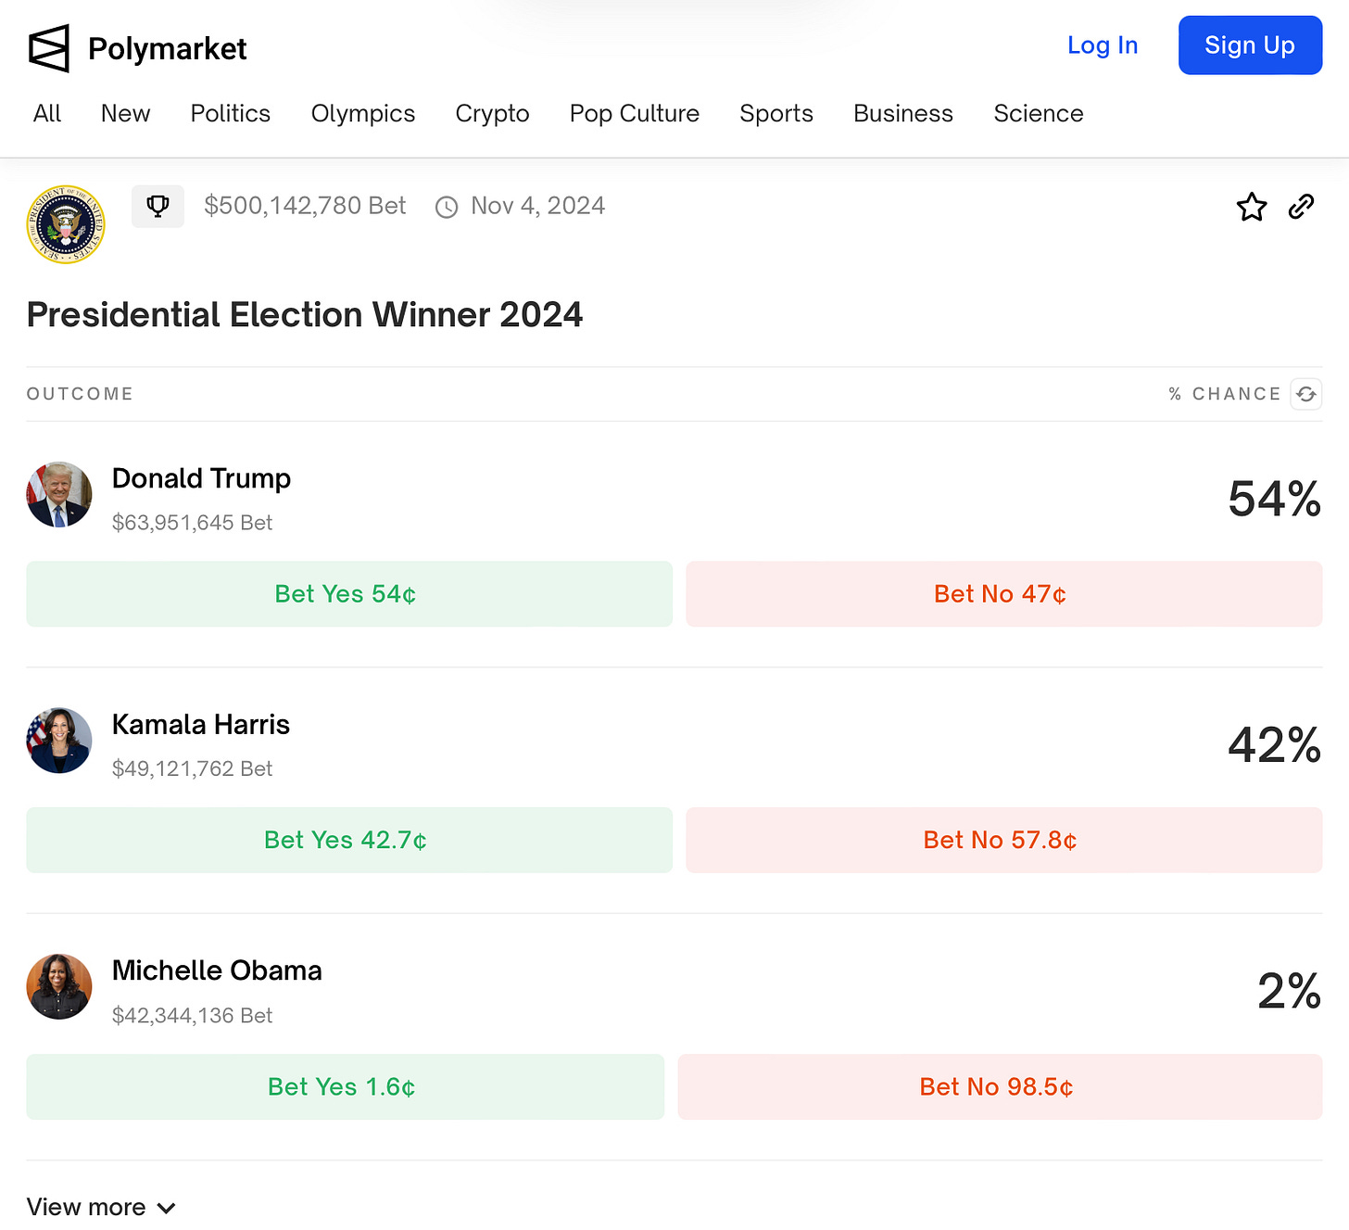The width and height of the screenshot is (1349, 1230).
Task: Click the $42,344,136 Bet amount
Action: click(x=192, y=1015)
